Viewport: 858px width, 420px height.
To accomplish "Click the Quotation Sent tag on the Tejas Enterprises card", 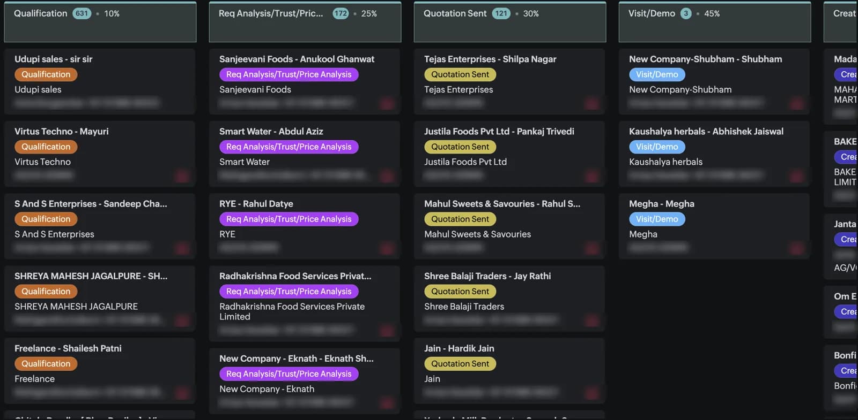I will pos(460,74).
